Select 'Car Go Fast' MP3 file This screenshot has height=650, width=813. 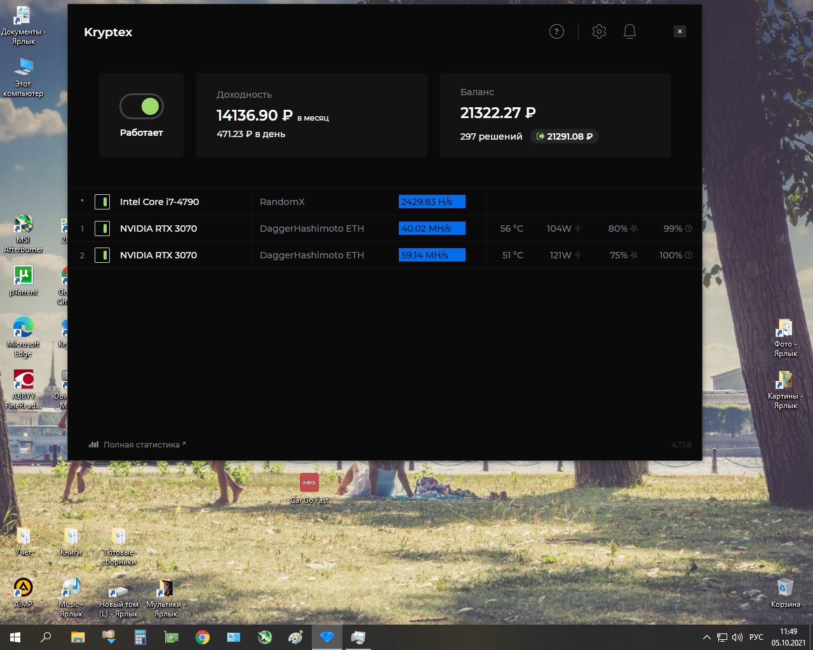(309, 488)
